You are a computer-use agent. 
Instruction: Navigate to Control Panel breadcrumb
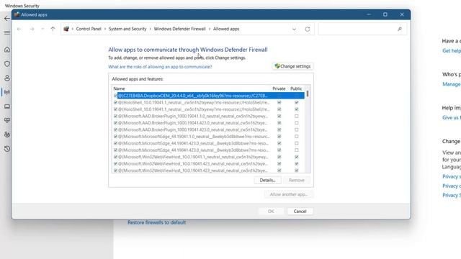point(89,29)
